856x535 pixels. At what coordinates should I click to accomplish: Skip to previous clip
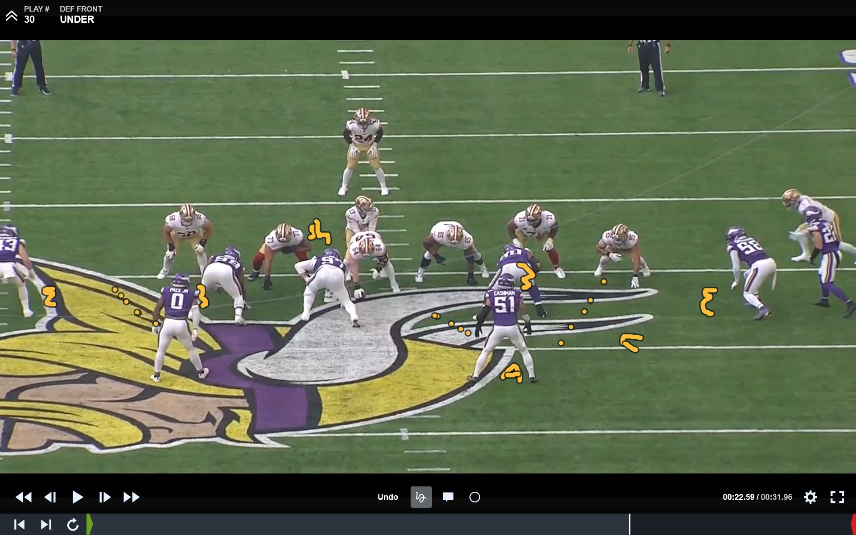point(19,524)
